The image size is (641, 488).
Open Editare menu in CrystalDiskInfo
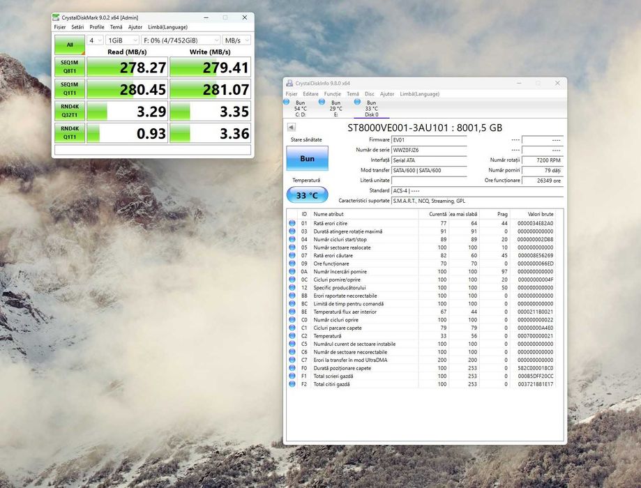tap(310, 94)
